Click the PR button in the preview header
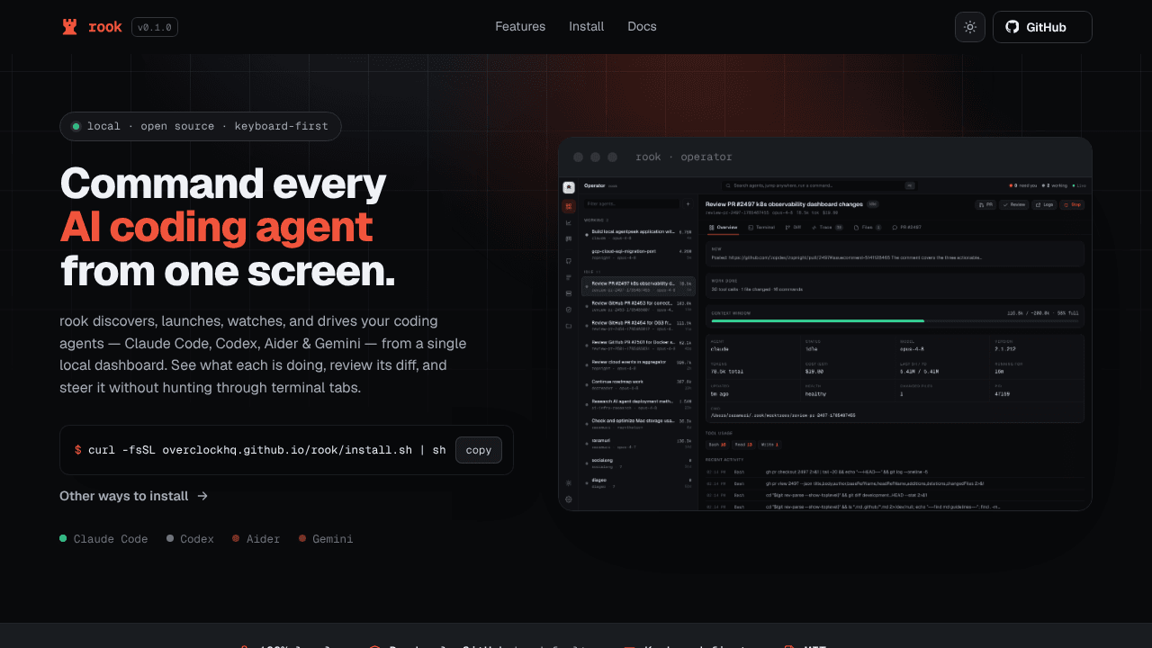Image resolution: width=1152 pixels, height=648 pixels. [x=985, y=205]
